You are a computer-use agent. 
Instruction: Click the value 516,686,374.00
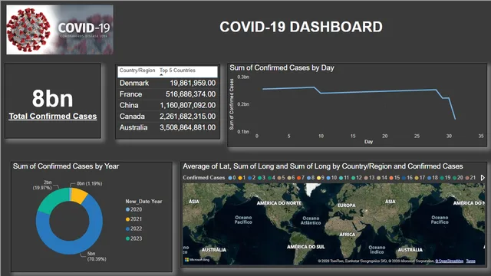coord(190,94)
